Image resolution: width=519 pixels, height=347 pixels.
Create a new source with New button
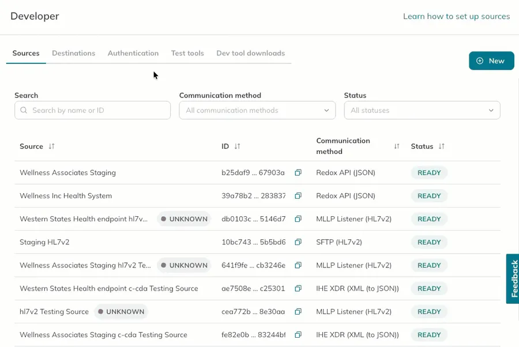point(491,61)
